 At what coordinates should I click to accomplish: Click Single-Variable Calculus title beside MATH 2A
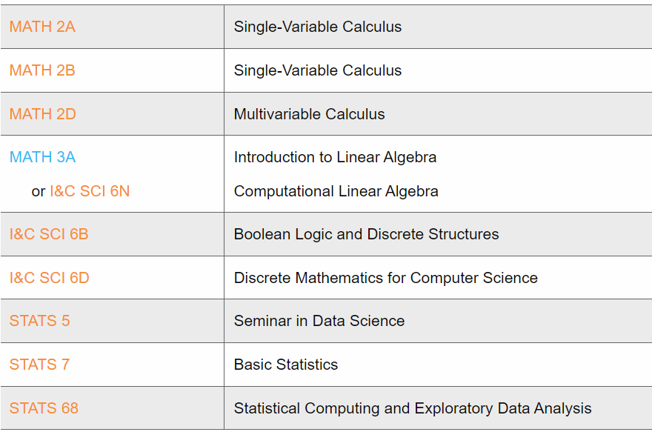click(317, 27)
